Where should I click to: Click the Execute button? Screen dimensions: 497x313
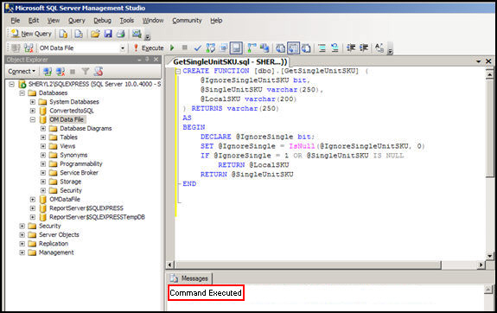coord(149,48)
